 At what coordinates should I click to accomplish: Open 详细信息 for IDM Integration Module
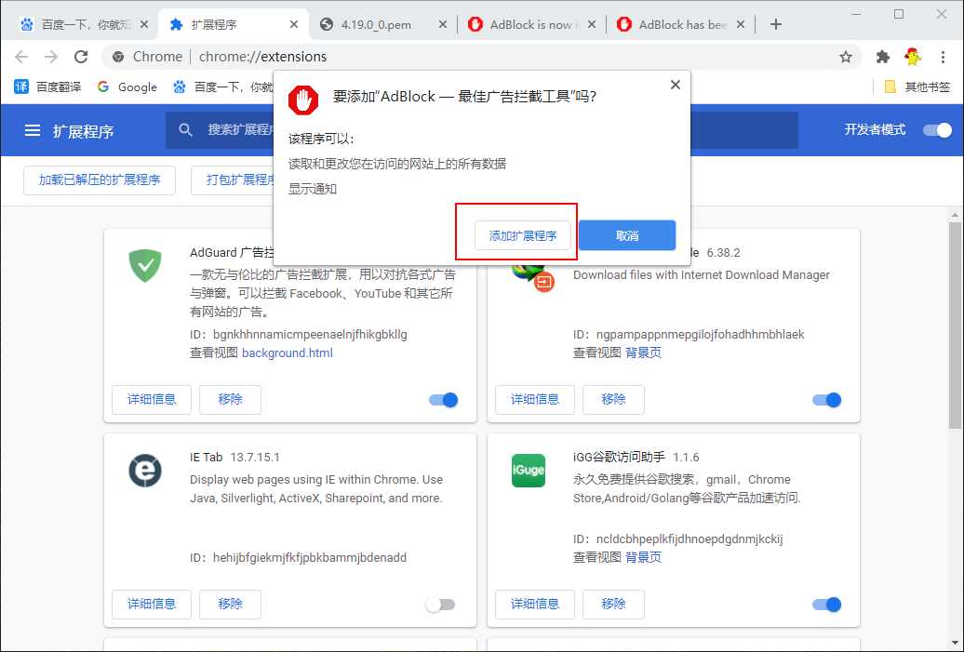535,399
